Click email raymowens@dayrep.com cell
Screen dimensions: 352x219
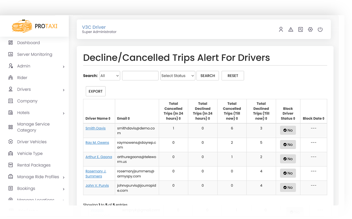pyautogui.click(x=136, y=145)
